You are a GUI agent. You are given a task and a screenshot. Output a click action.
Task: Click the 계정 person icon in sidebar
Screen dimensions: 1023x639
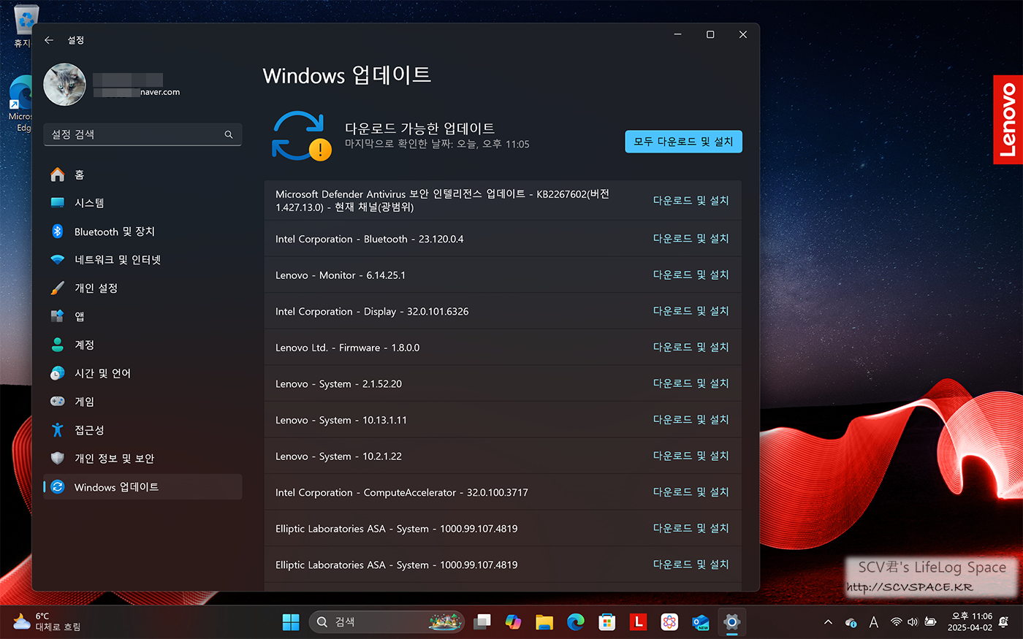[x=58, y=345]
